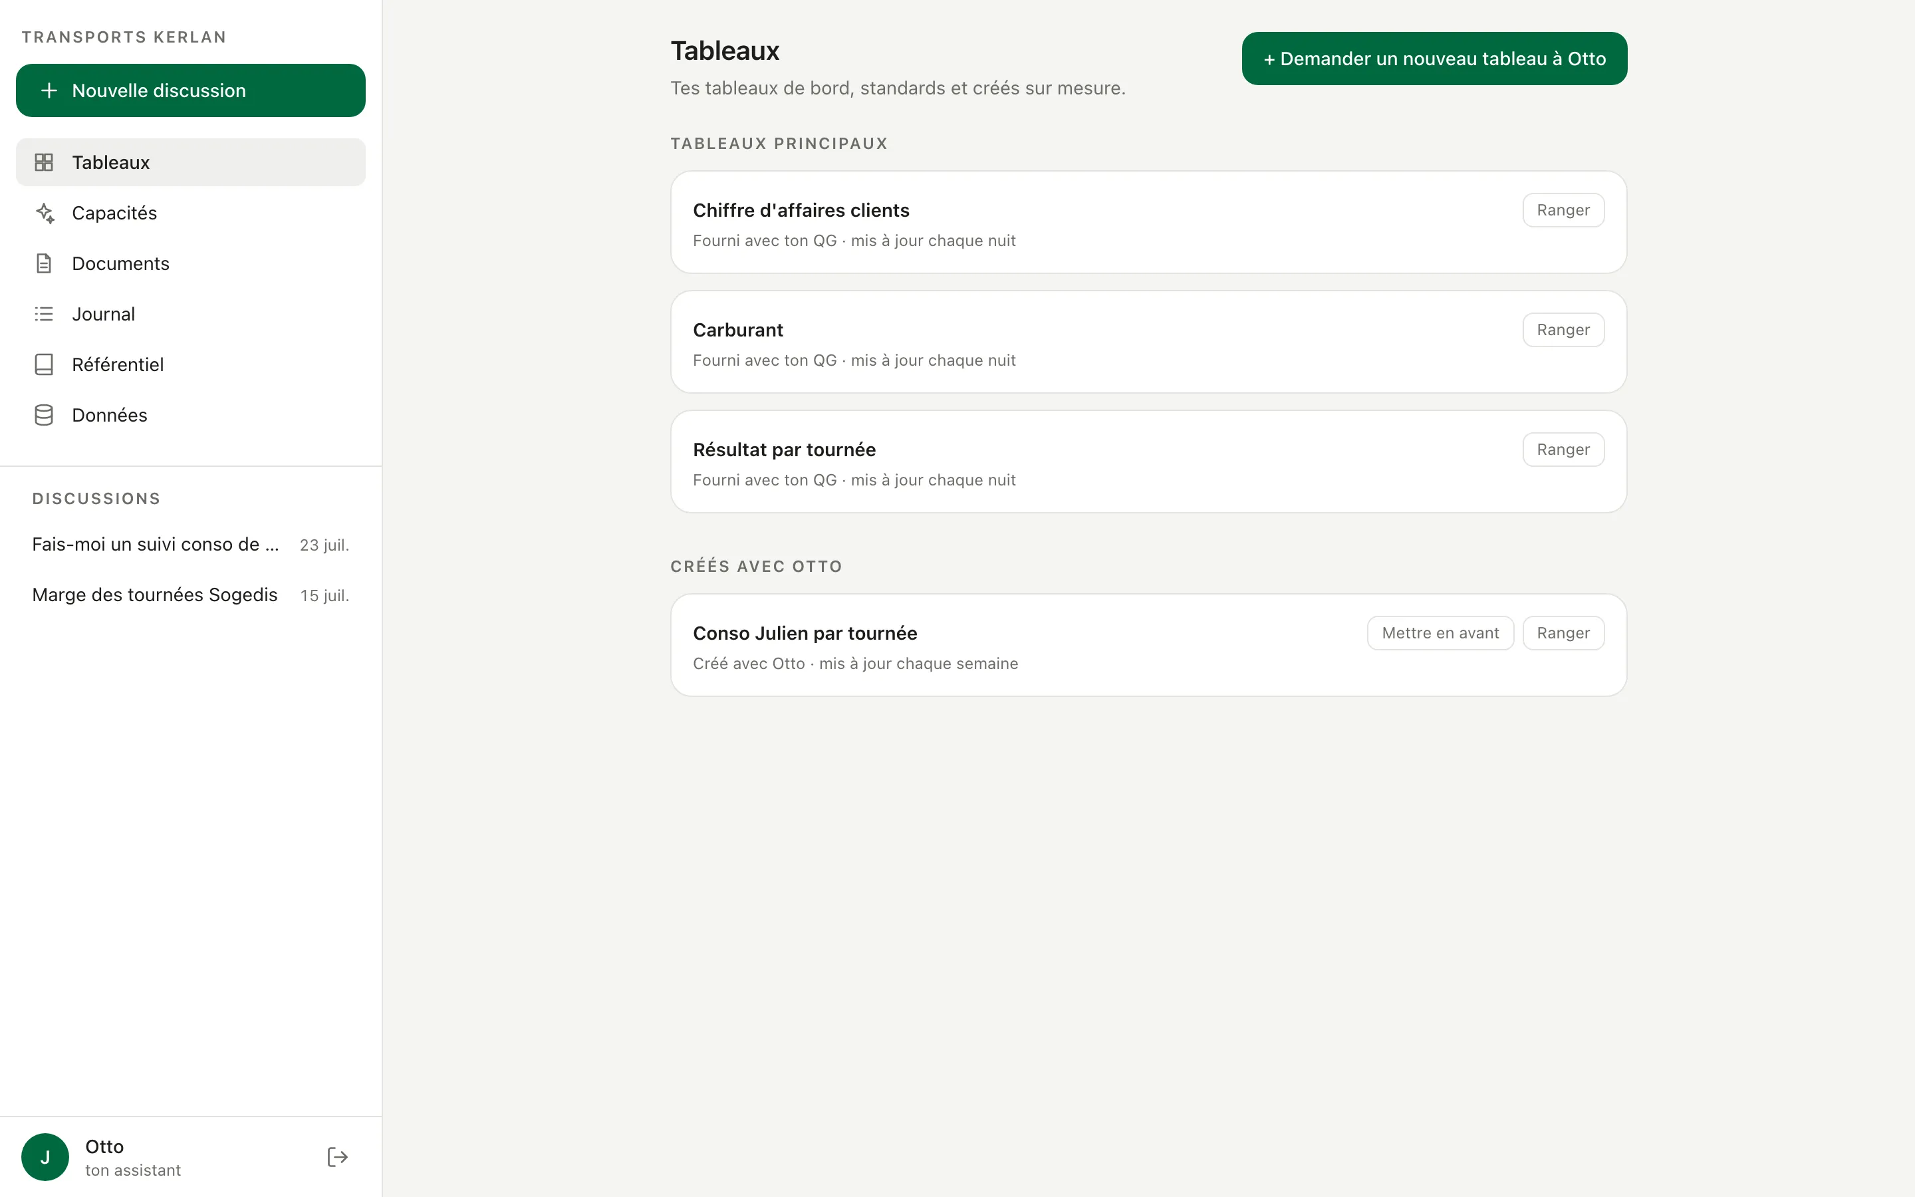Click the Otto assistant name

(104, 1147)
